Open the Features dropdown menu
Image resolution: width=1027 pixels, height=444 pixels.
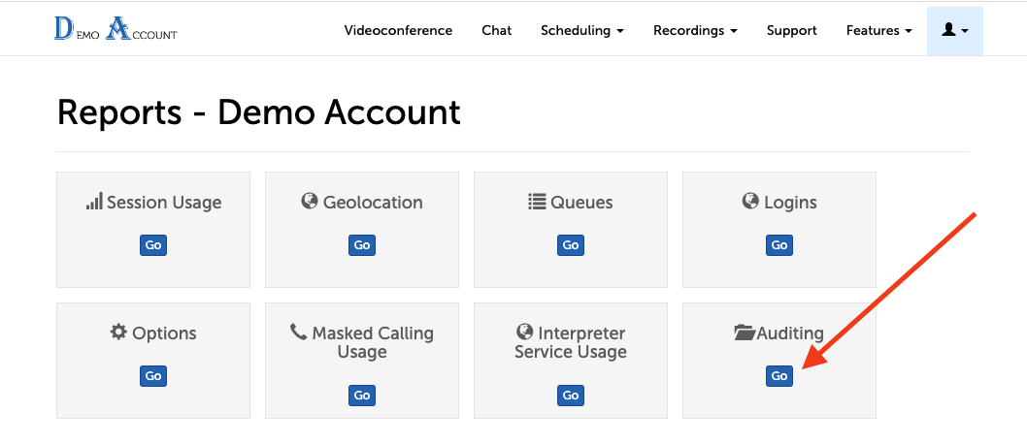[x=878, y=30]
